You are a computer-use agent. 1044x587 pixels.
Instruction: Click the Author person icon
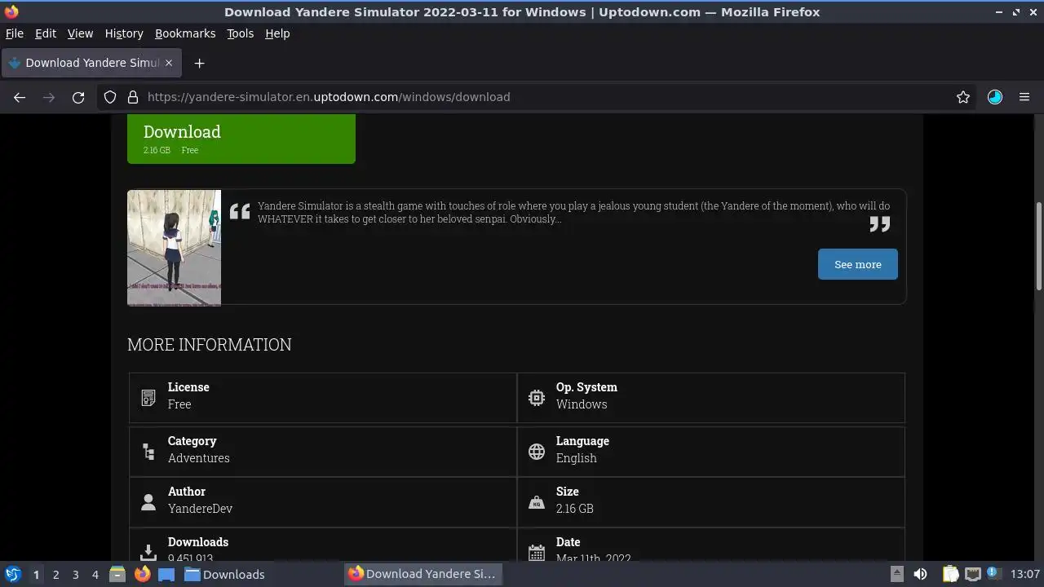(x=148, y=502)
